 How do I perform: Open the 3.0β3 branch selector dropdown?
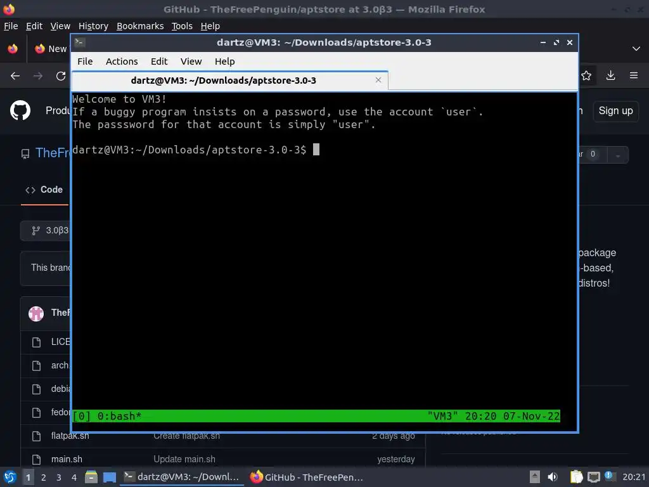(46, 230)
